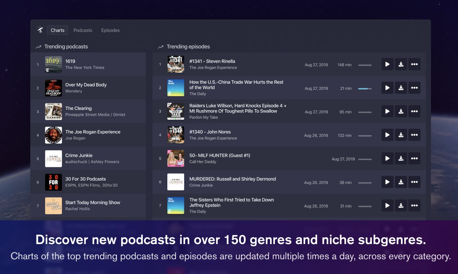Download the Call Her Daddy episode 50

point(401,158)
